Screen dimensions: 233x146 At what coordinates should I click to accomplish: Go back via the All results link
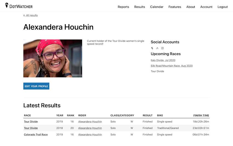click(30, 15)
